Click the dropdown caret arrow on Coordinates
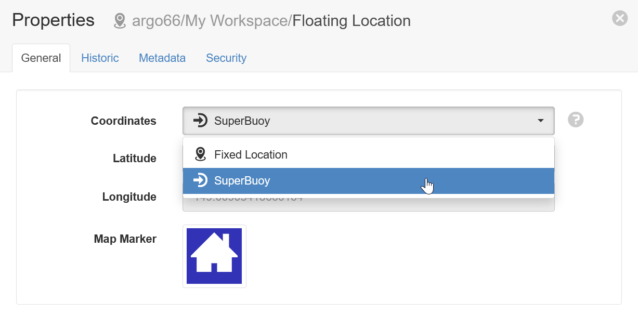638x314 pixels. pyautogui.click(x=541, y=121)
